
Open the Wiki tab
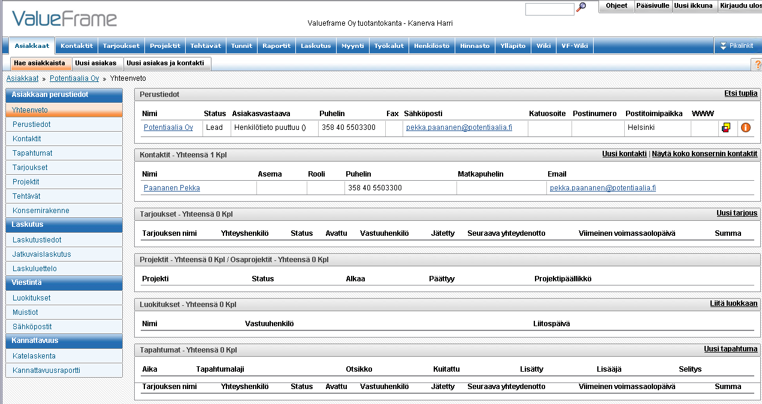pos(543,45)
